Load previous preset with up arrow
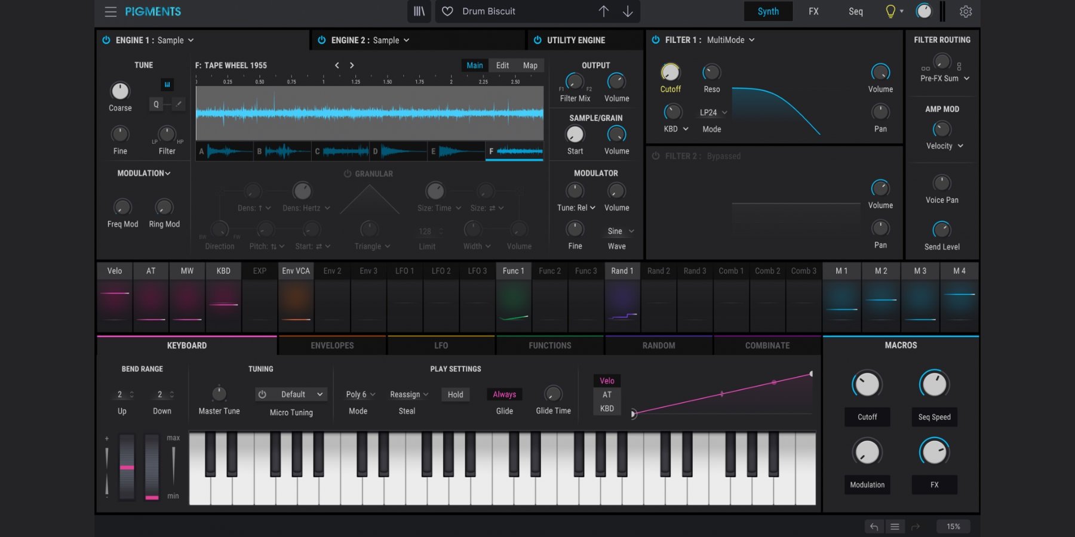The width and height of the screenshot is (1075, 537). [x=604, y=11]
